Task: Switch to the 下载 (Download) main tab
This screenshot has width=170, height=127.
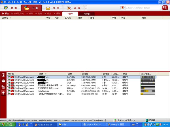Action: [31, 8]
